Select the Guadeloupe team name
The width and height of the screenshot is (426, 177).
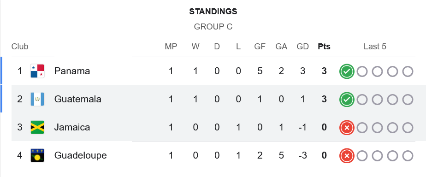click(x=80, y=155)
